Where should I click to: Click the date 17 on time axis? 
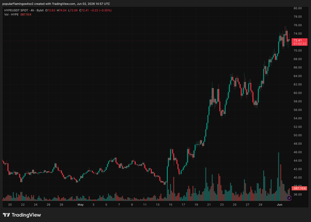tap(183, 205)
